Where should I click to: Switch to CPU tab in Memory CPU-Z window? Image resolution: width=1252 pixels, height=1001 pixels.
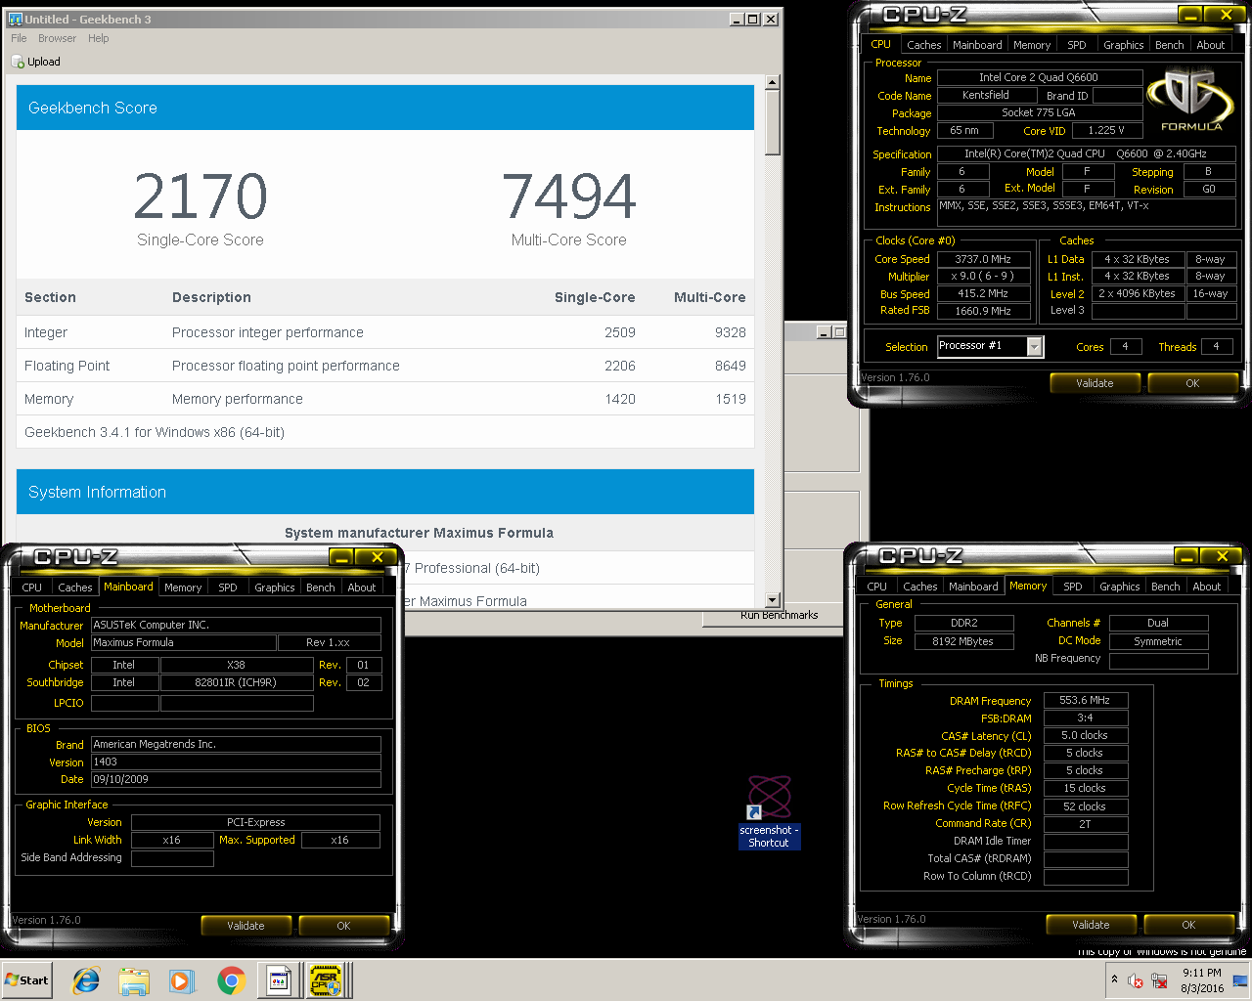(x=877, y=587)
